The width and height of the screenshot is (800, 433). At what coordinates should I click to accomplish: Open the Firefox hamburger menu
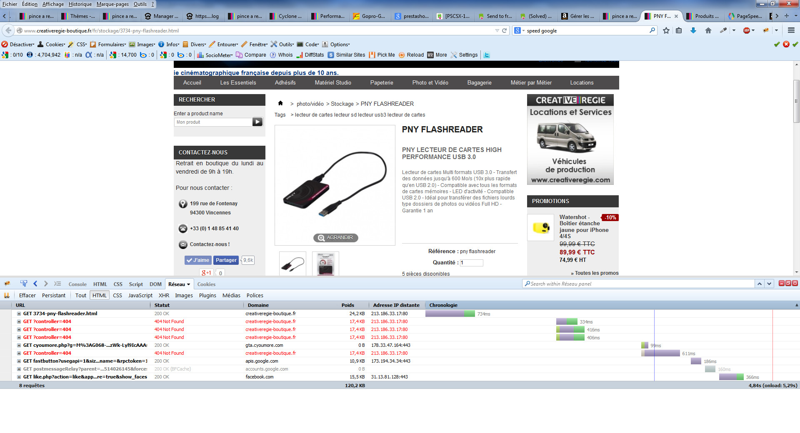tap(791, 30)
